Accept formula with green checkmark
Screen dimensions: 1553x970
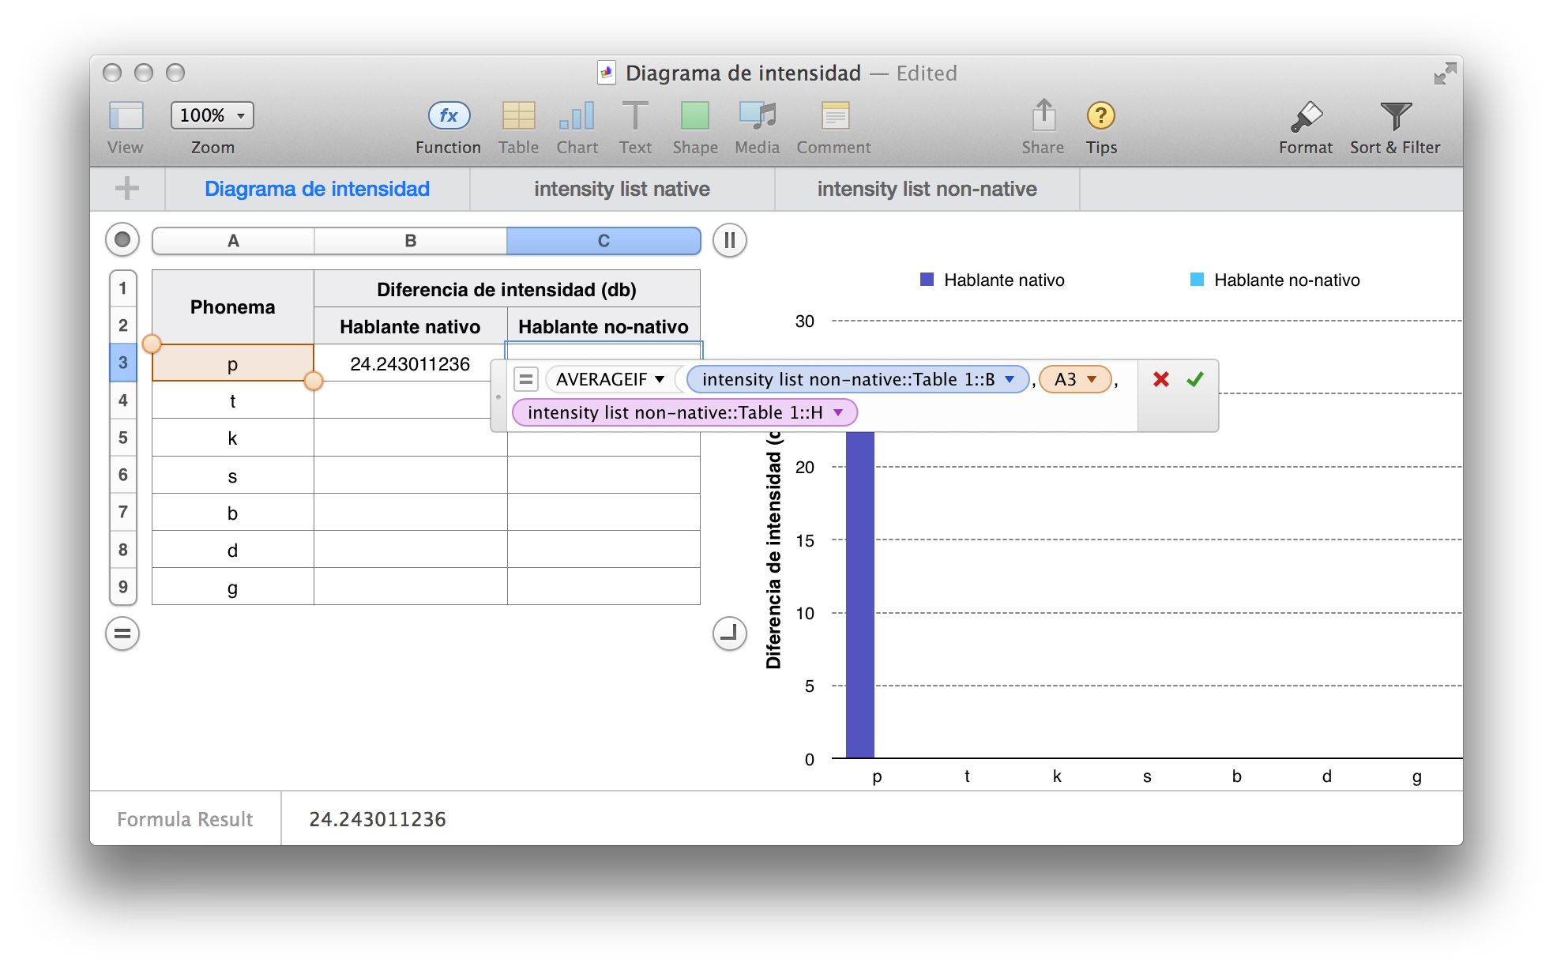[1195, 379]
